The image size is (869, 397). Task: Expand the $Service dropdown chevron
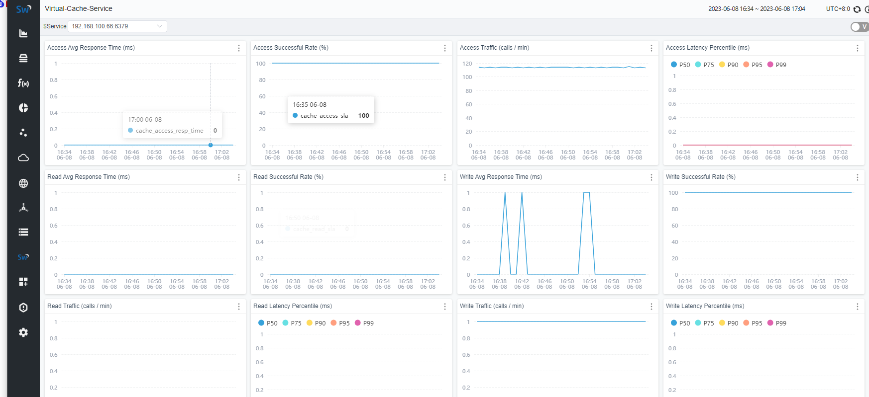(x=160, y=26)
